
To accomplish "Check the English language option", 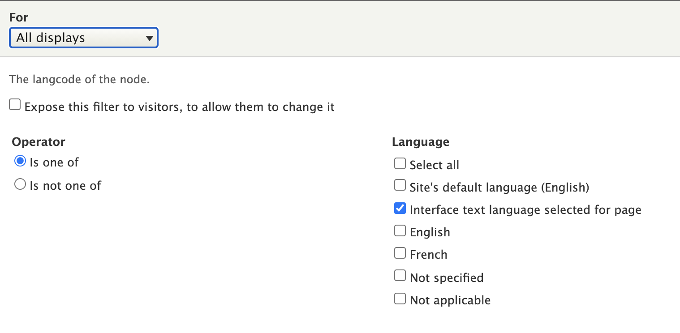I will tap(400, 230).
